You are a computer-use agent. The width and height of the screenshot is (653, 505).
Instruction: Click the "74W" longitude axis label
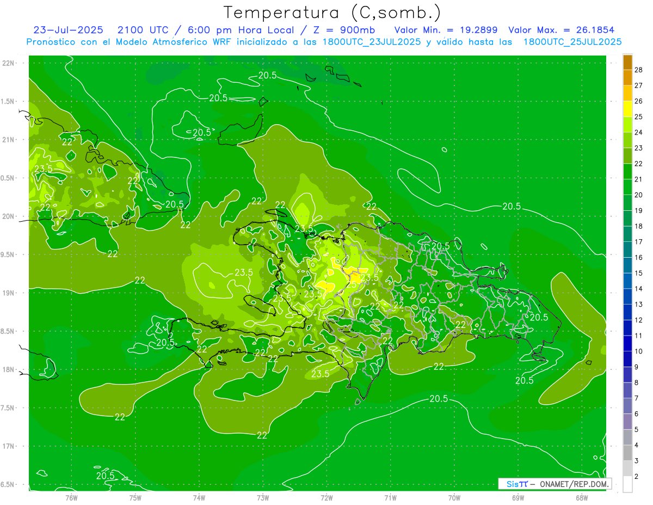click(199, 497)
